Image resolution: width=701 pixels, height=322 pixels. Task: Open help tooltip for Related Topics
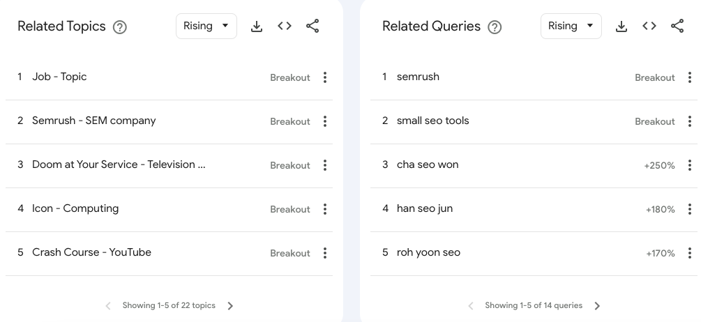[120, 27]
